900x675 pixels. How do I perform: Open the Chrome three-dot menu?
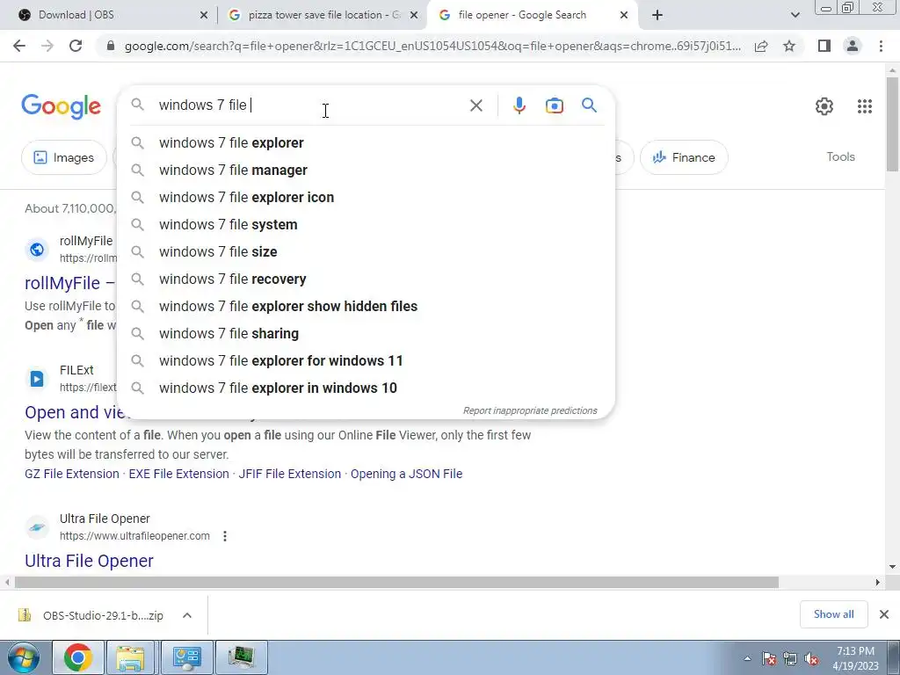881,46
